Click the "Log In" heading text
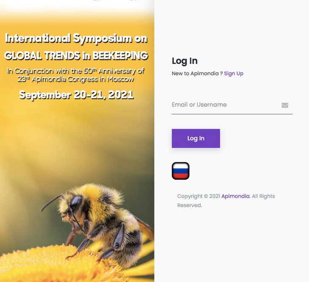309x282 pixels. 185,61
